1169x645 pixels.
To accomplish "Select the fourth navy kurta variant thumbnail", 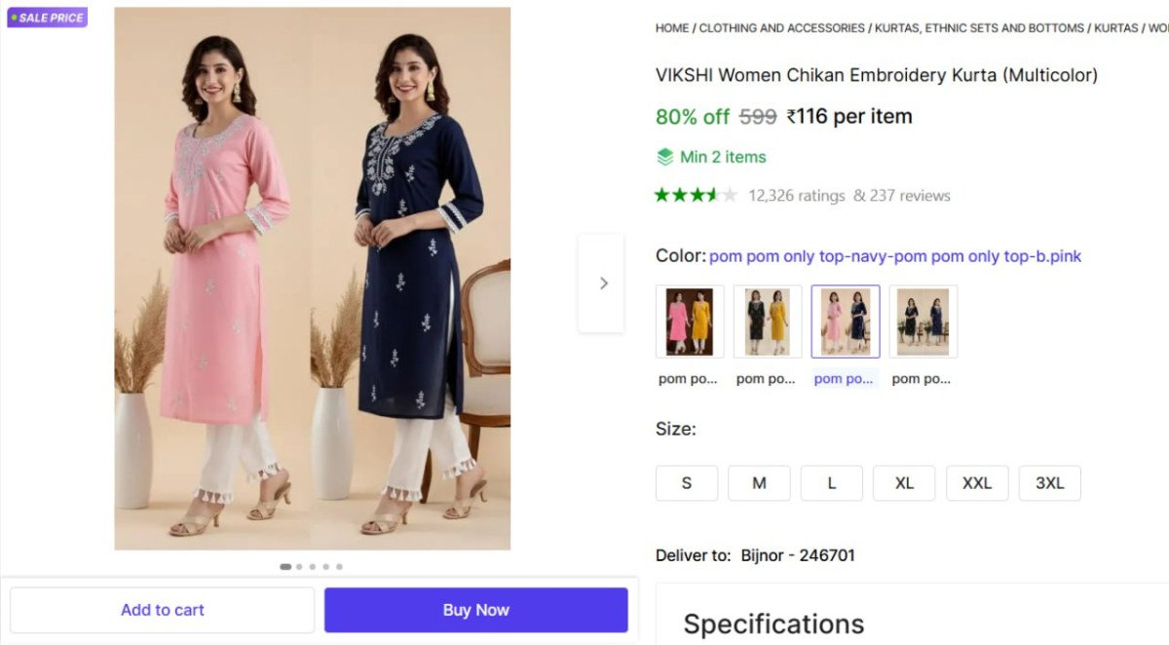I will [923, 321].
